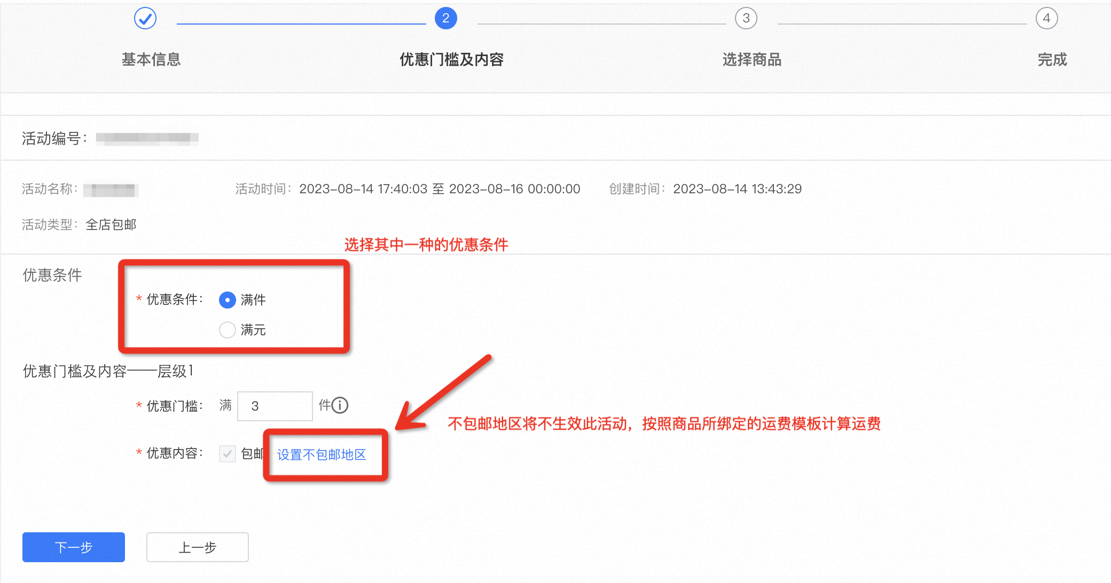Click the 全店包邮 activity type text
This screenshot has width=1111, height=583.
click(111, 225)
